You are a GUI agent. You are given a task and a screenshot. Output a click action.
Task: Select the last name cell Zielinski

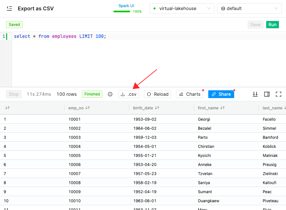pos(270,174)
